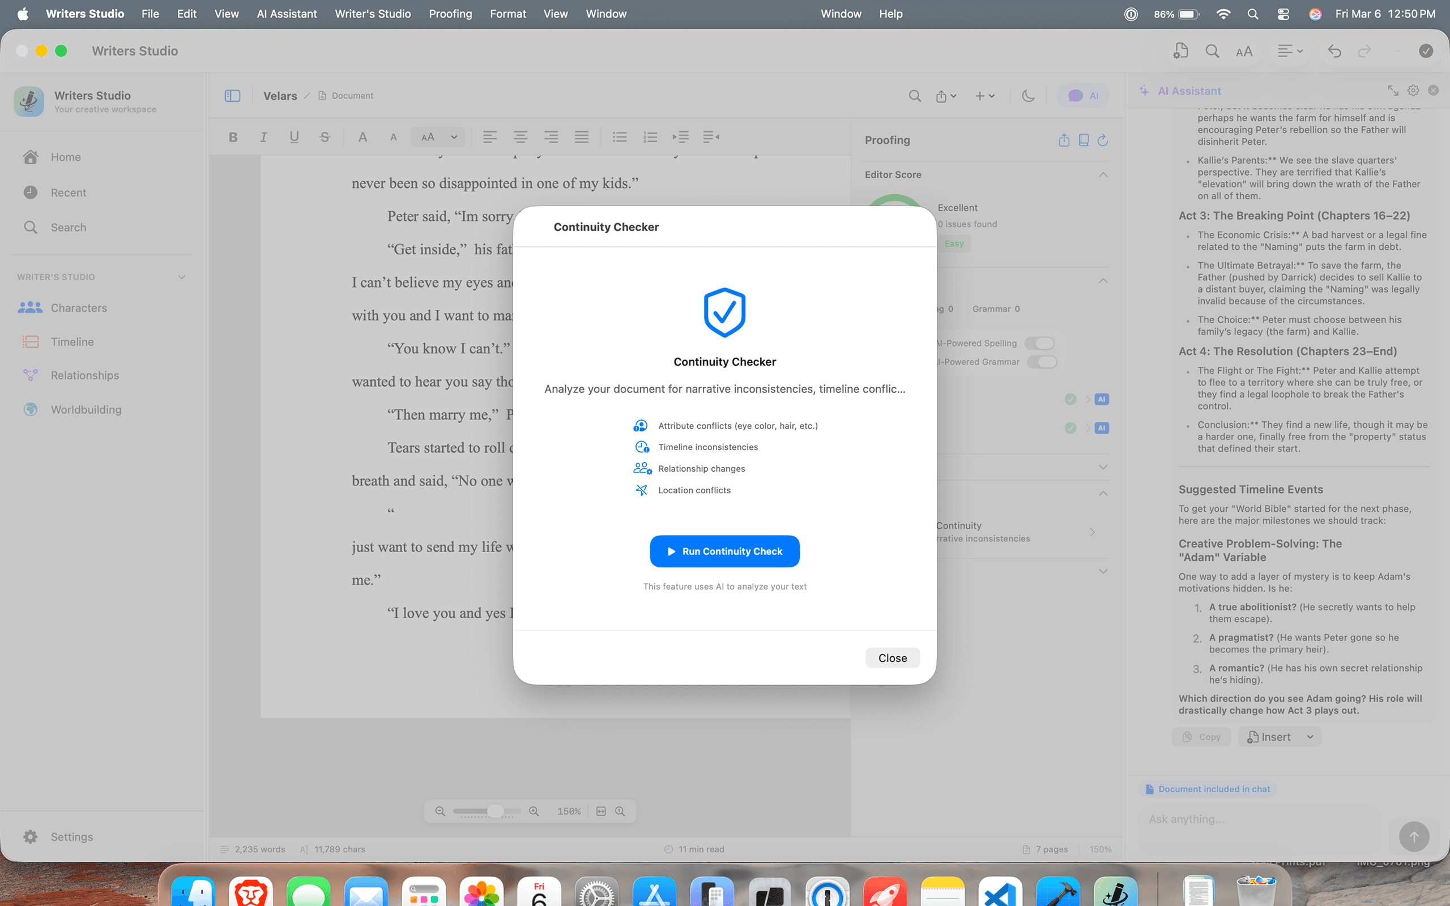Click the sidebar toggle icon near Velars
The image size is (1450, 906).
point(232,96)
